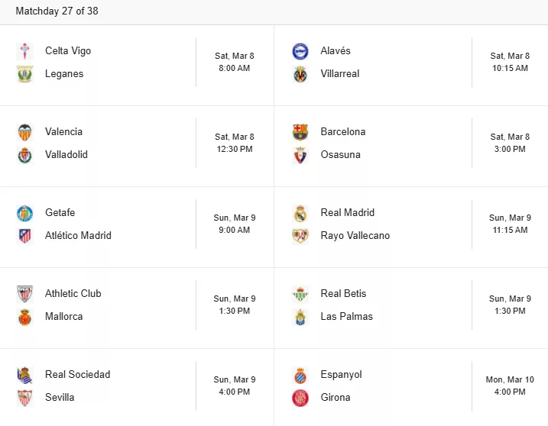Select the Leganes team name

coord(64,74)
